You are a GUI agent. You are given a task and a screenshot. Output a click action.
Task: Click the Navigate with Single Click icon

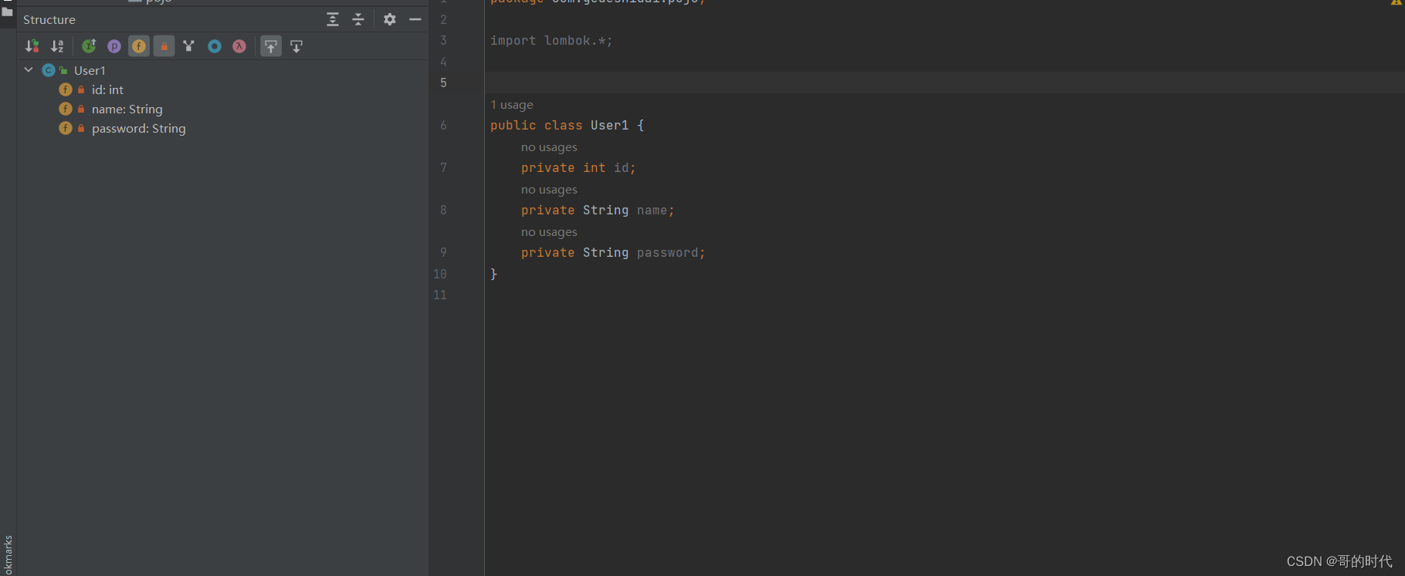click(x=296, y=46)
